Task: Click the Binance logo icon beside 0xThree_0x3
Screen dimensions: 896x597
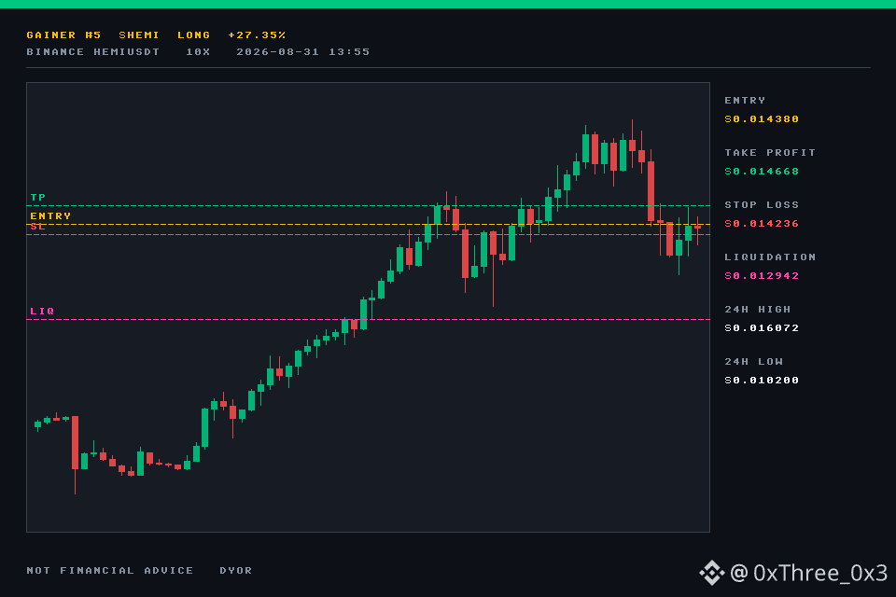Action: 712,573
